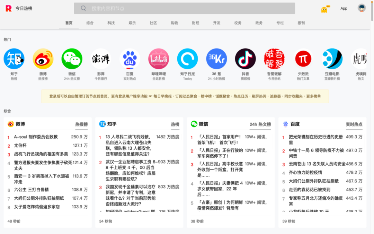
Task: Open 微博 item 战机飞行员视角的祖国有多美
Action: (x=41, y=154)
